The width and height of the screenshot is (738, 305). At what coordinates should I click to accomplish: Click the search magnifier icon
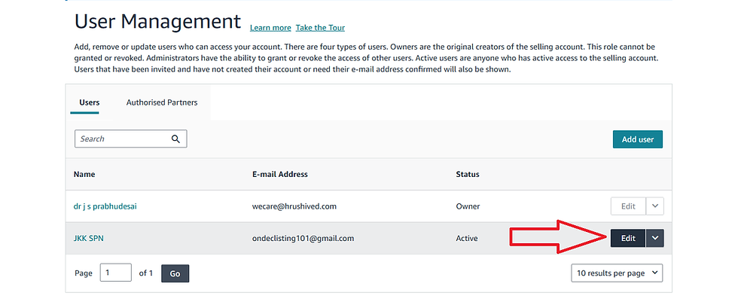coord(176,139)
